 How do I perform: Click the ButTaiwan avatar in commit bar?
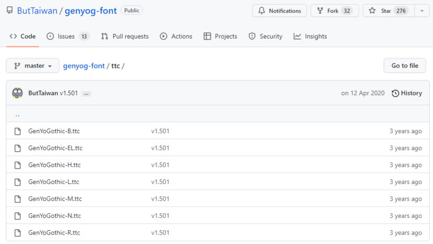tap(17, 93)
